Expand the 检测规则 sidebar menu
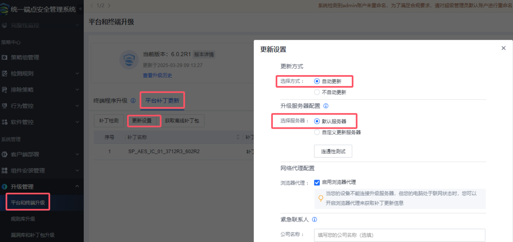The image size is (513, 242). tap(77, 73)
